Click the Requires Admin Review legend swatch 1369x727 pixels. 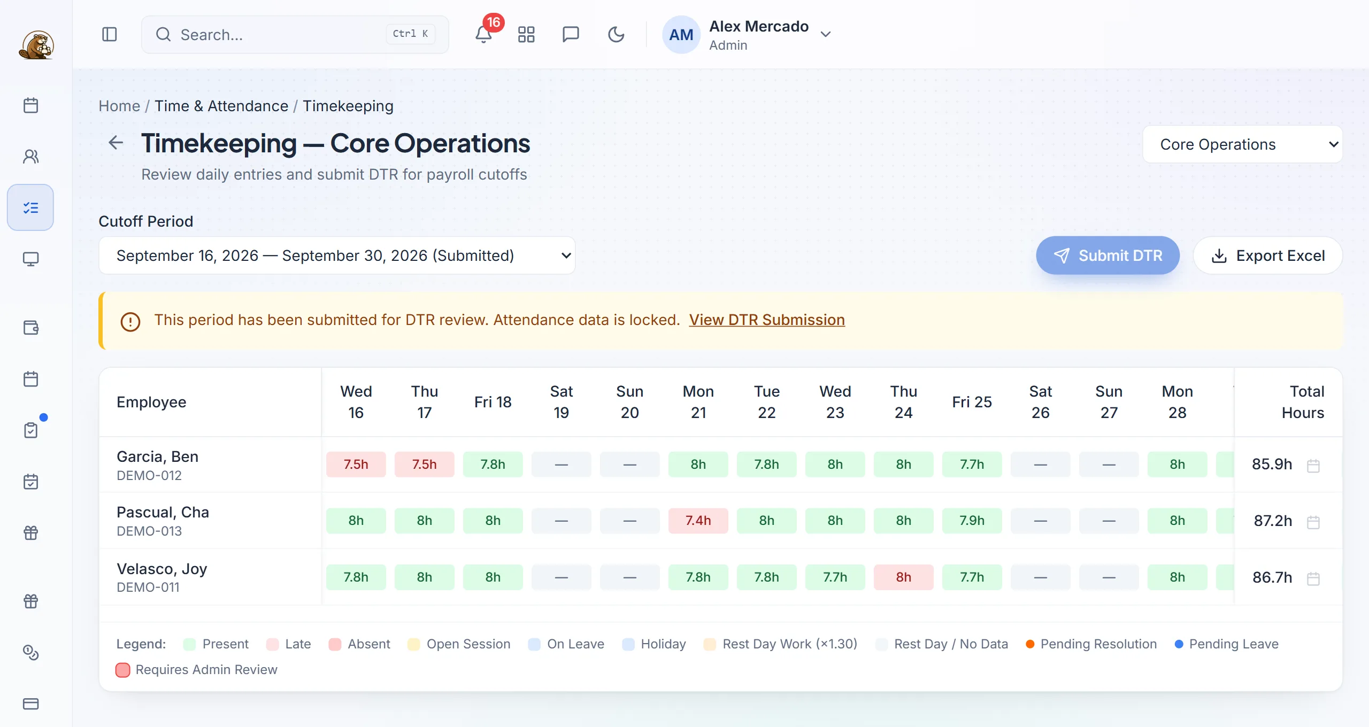(x=123, y=670)
